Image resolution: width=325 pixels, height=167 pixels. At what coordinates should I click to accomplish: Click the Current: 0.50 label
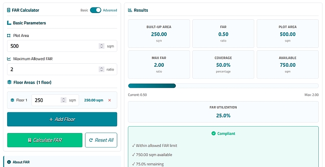point(137,95)
